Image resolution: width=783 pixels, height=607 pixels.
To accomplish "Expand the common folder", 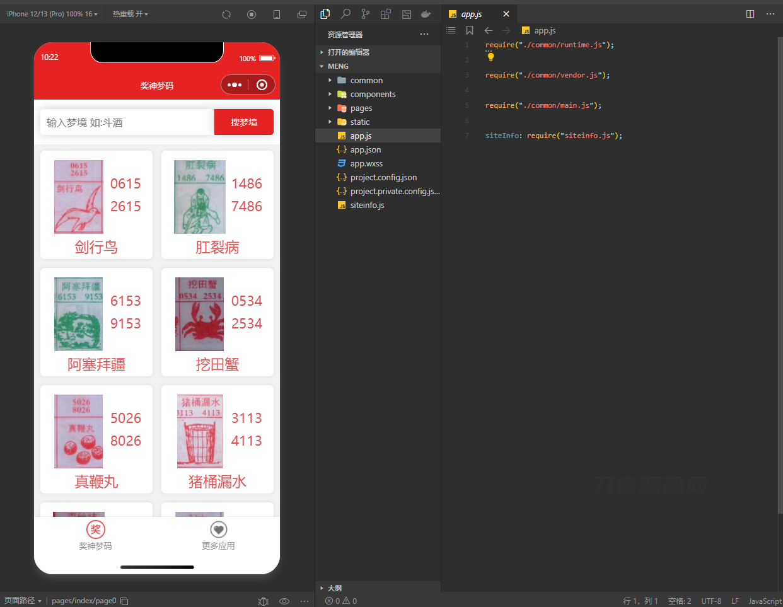I will click(378, 80).
